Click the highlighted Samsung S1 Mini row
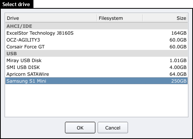The image size is (193, 139). pyautogui.click(x=96, y=81)
